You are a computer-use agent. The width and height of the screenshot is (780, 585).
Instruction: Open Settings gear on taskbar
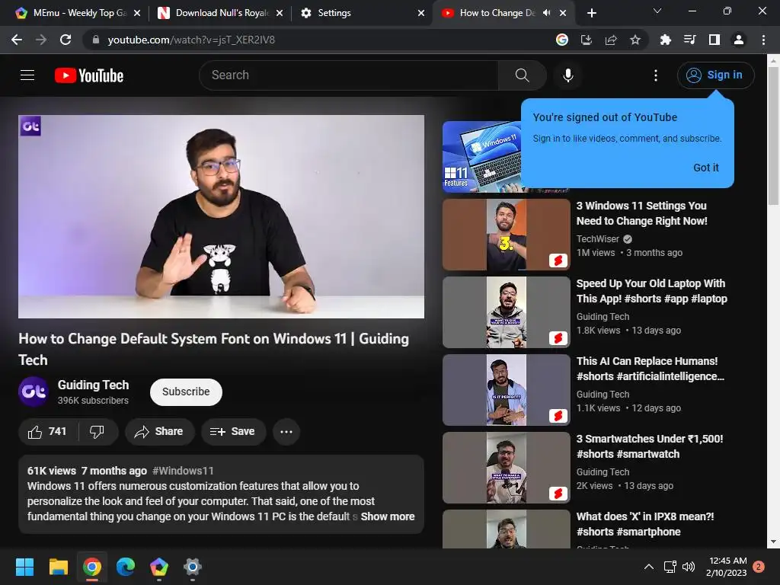[193, 567]
